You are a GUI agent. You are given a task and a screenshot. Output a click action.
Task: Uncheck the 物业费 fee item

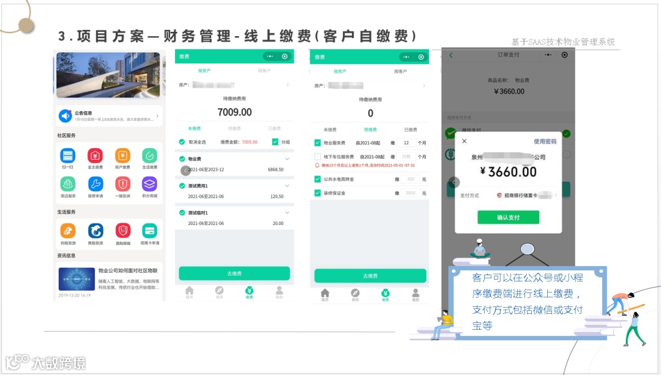182,159
